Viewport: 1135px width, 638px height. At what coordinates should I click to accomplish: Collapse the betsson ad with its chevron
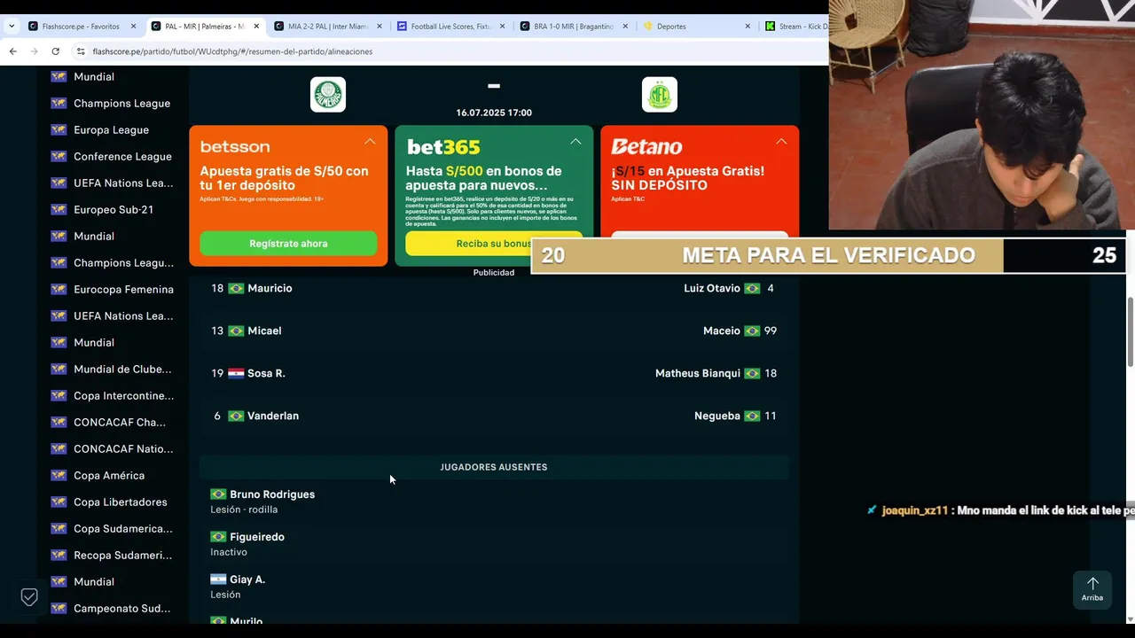click(x=370, y=142)
